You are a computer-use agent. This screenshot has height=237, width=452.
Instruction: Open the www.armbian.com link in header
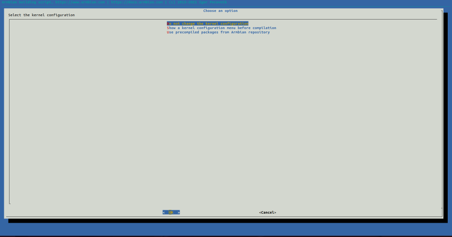(80, 2)
